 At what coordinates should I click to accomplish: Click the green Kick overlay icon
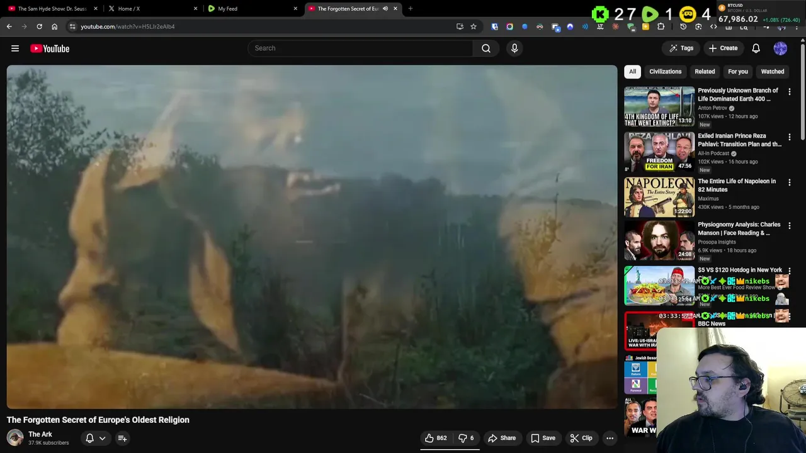(x=600, y=14)
